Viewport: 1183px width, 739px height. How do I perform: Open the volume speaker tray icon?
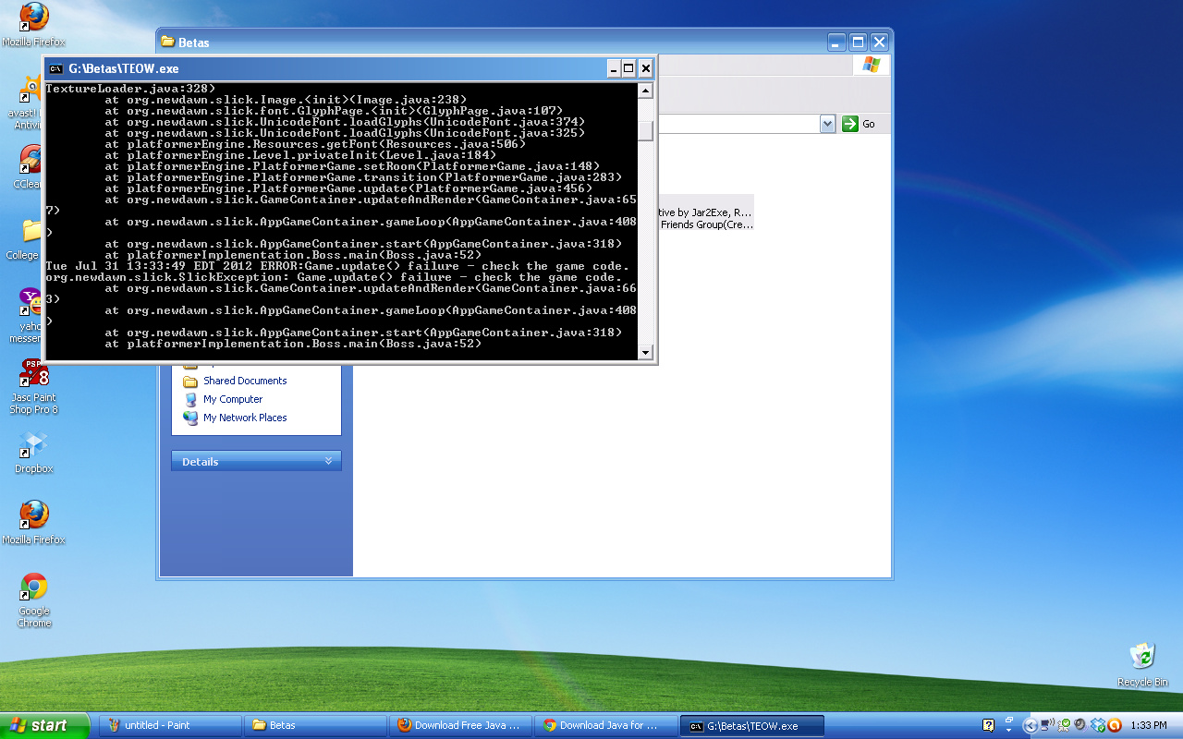(1079, 725)
